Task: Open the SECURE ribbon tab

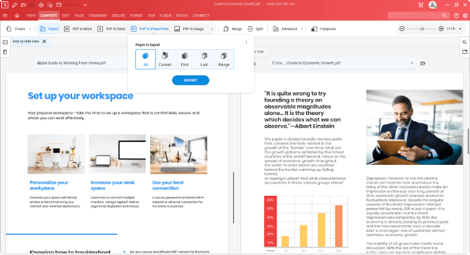Action: point(119,15)
